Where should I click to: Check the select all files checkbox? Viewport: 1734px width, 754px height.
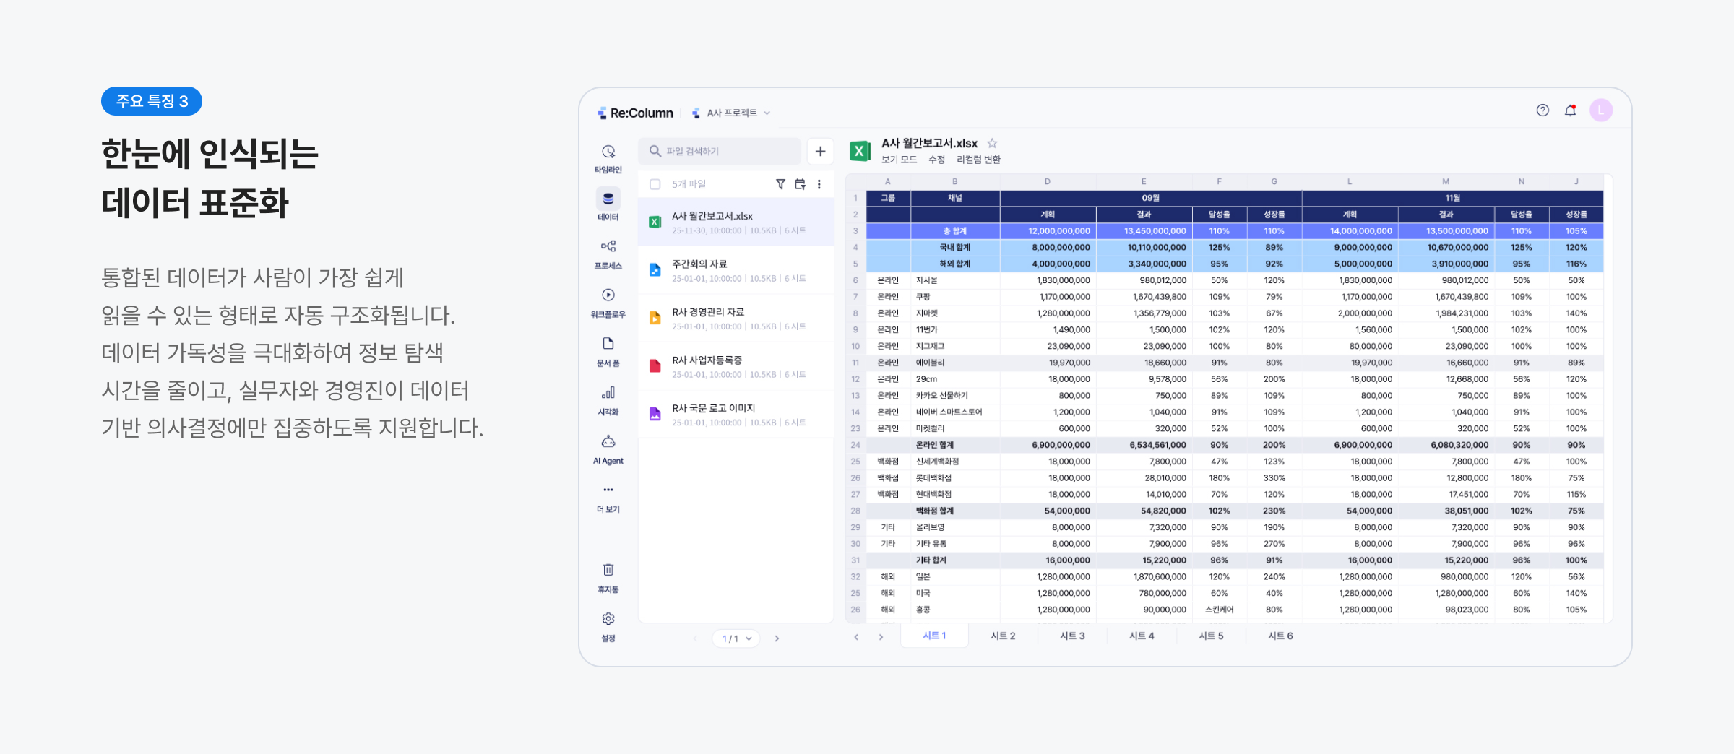coord(655,184)
